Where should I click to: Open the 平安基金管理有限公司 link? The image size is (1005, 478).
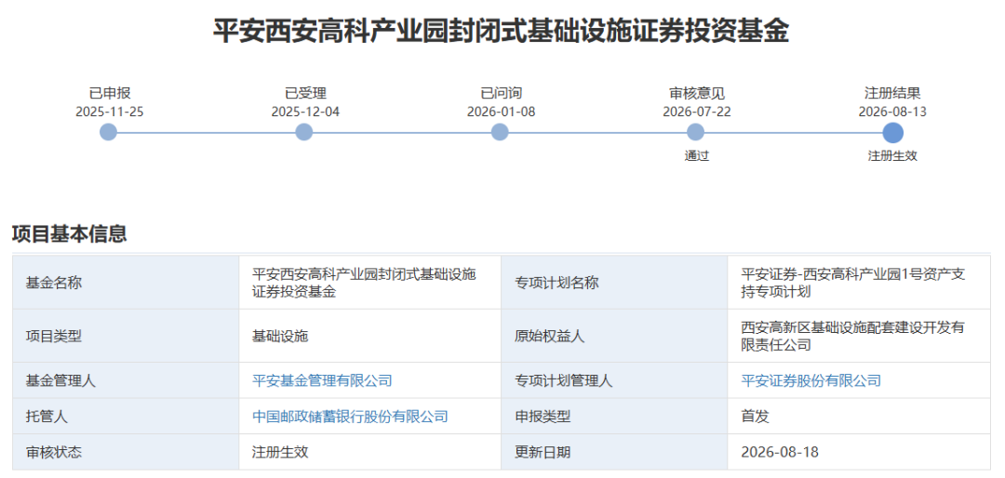322,380
